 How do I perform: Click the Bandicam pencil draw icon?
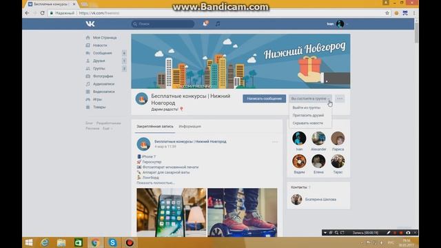point(389,233)
